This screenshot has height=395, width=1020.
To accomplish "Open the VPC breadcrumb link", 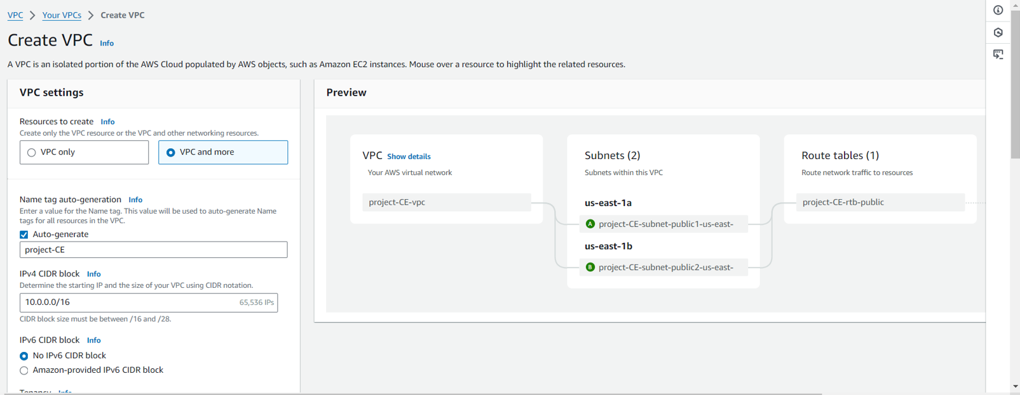I will 15,15.
